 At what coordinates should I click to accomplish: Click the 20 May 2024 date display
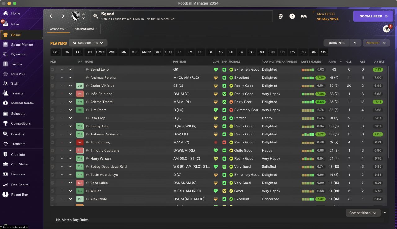coord(328,19)
